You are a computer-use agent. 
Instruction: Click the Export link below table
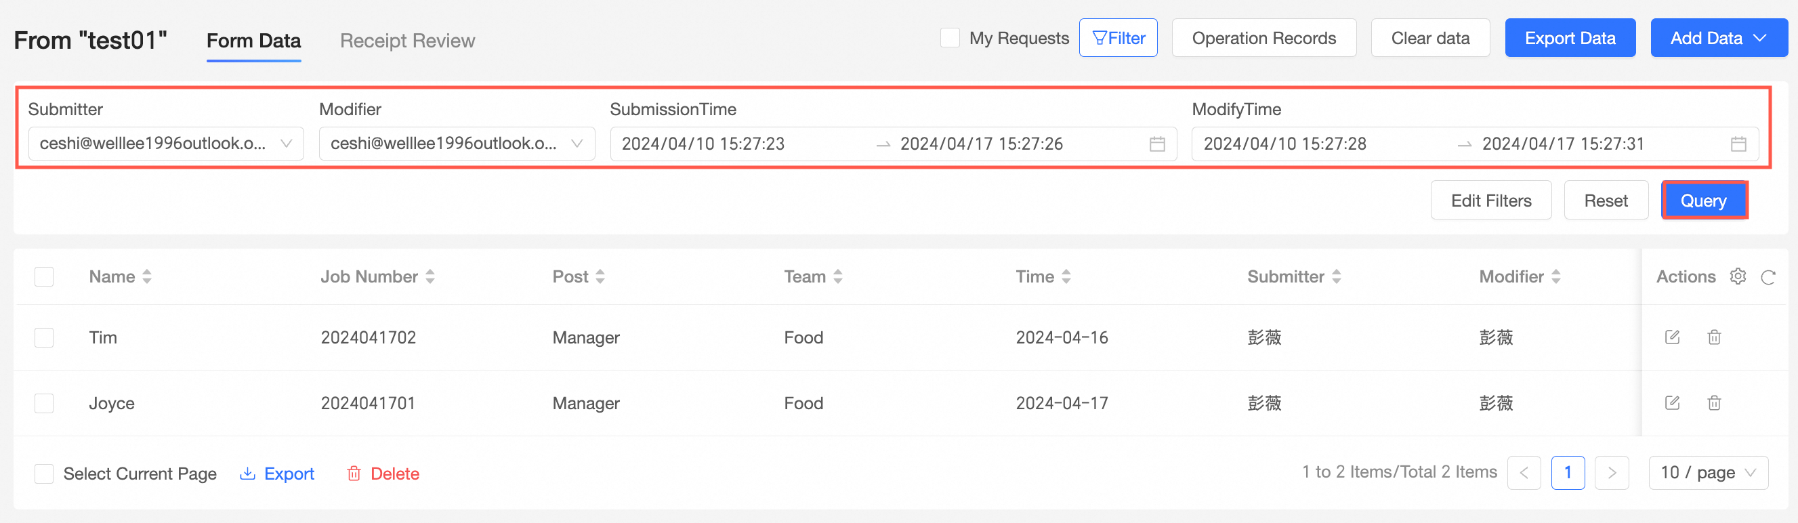(277, 474)
